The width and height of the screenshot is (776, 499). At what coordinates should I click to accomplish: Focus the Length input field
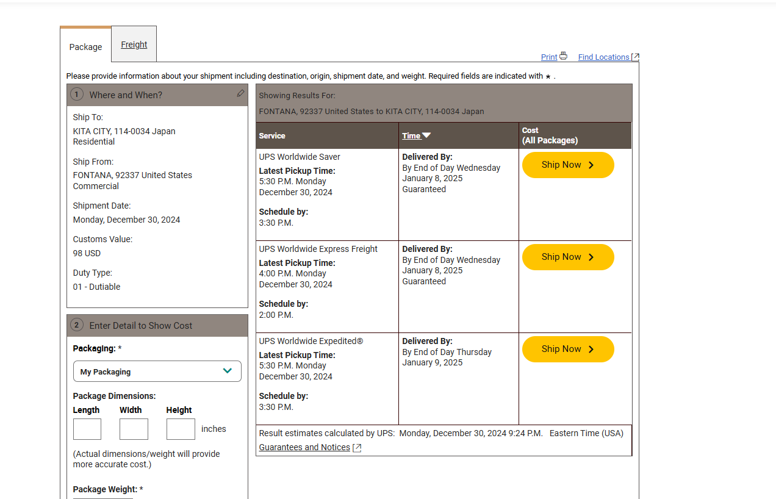87,429
